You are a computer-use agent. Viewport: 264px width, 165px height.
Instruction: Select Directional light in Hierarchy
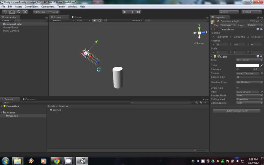click(x=24, y=24)
